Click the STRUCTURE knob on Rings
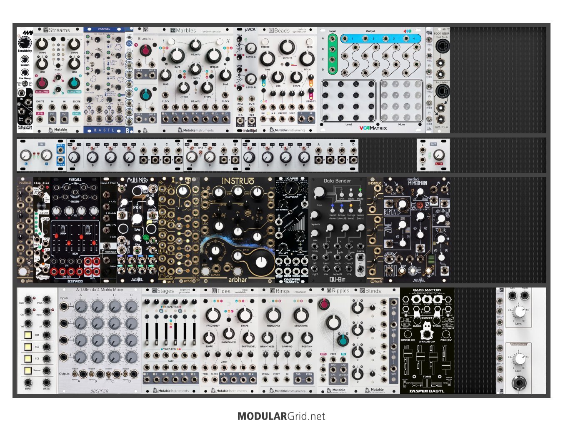 pyautogui.click(x=301, y=315)
